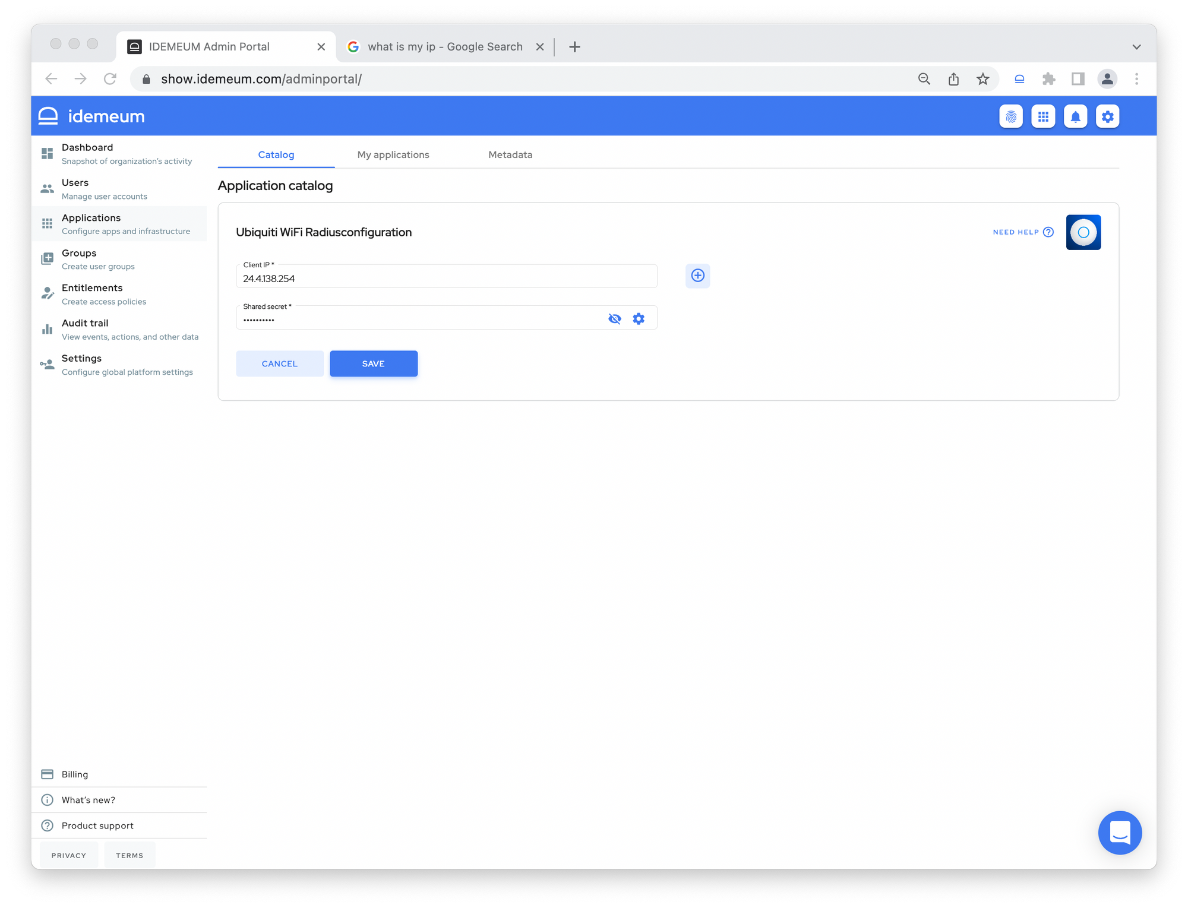1188x908 pixels.
Task: Click the CANCEL button
Action: (x=280, y=363)
